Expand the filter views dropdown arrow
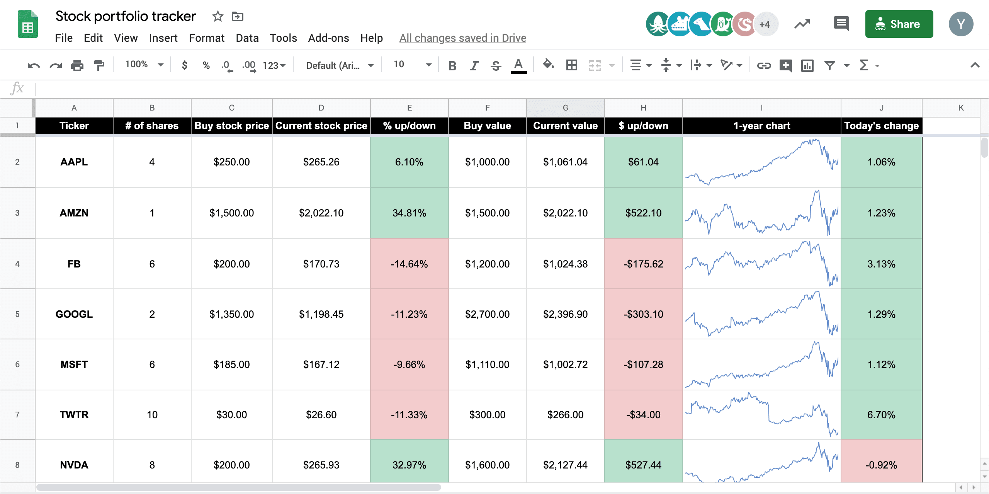989x494 pixels. click(x=847, y=66)
